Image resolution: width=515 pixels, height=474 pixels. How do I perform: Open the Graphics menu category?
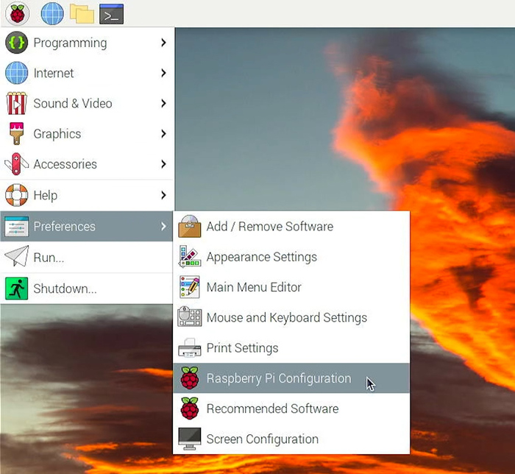pyautogui.click(x=87, y=134)
